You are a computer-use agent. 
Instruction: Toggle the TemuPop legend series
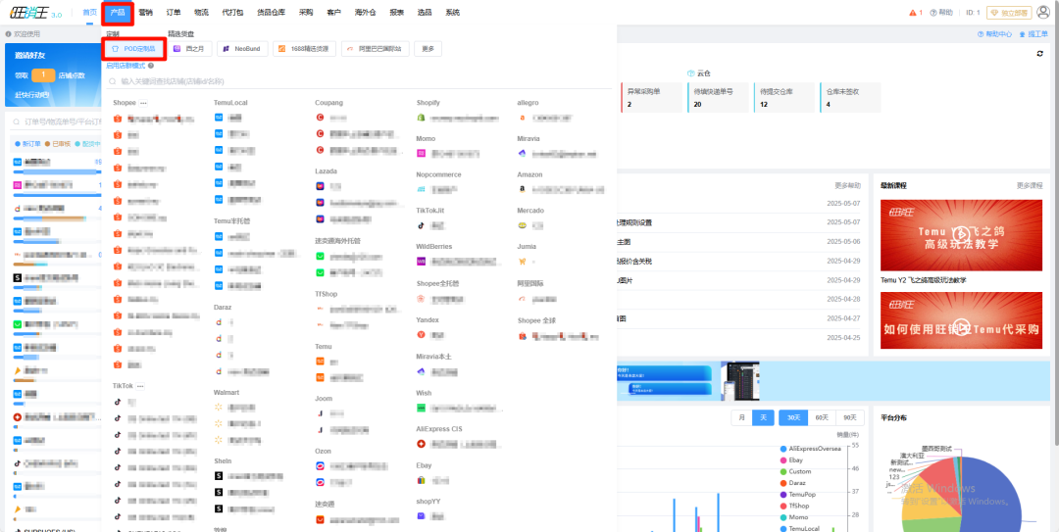797,494
